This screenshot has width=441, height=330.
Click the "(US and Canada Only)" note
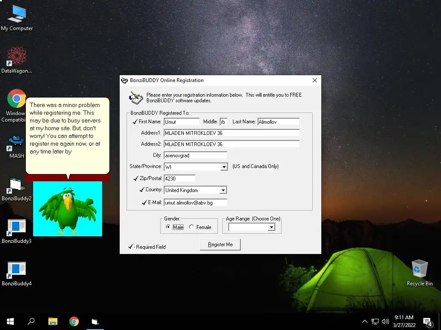[x=255, y=166]
